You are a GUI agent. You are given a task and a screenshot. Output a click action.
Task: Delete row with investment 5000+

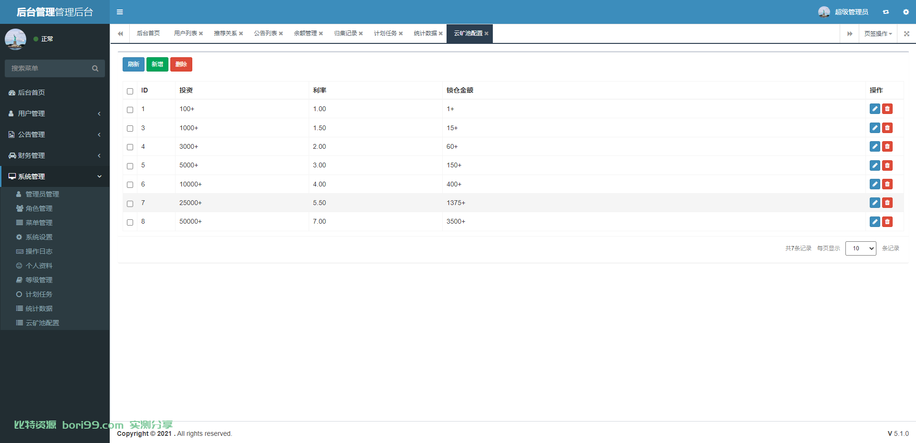point(887,165)
